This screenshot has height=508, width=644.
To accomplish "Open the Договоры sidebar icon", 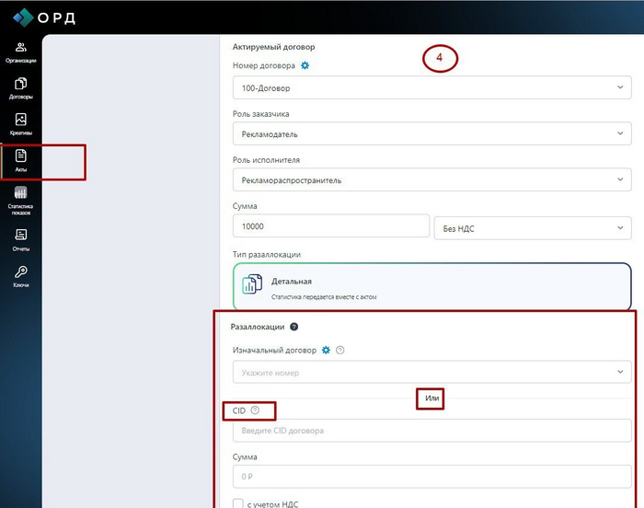I will click(20, 88).
